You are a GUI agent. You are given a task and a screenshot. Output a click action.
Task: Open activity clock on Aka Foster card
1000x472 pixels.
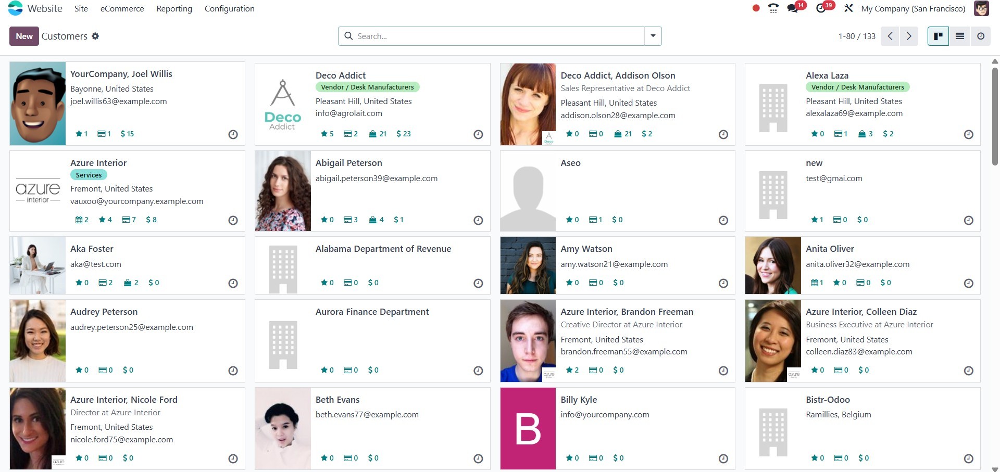(x=233, y=284)
